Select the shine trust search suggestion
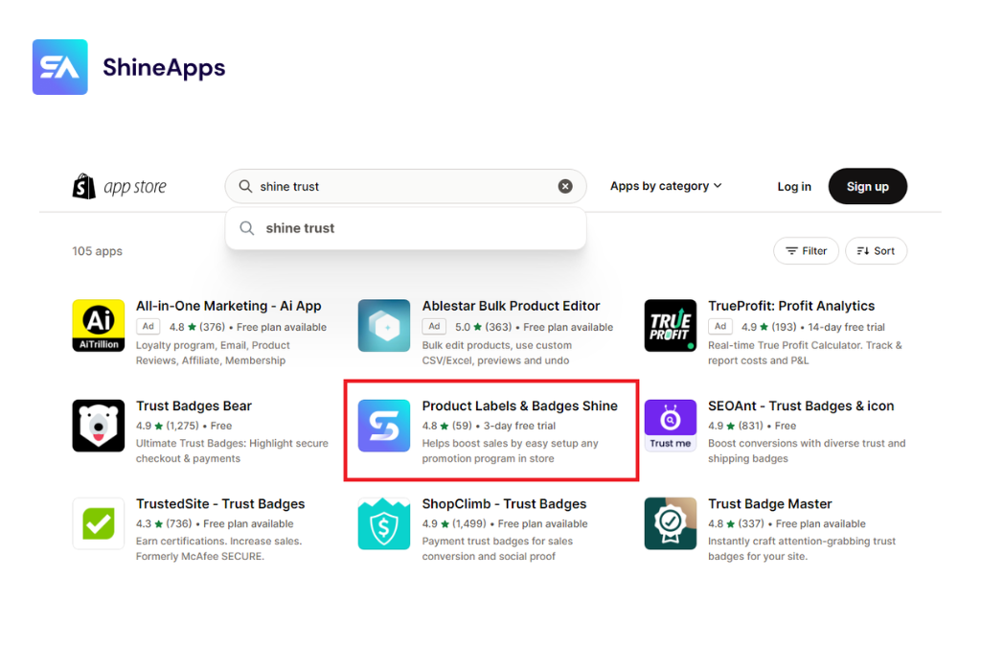The height and width of the screenshot is (671, 981). pyautogui.click(x=405, y=228)
